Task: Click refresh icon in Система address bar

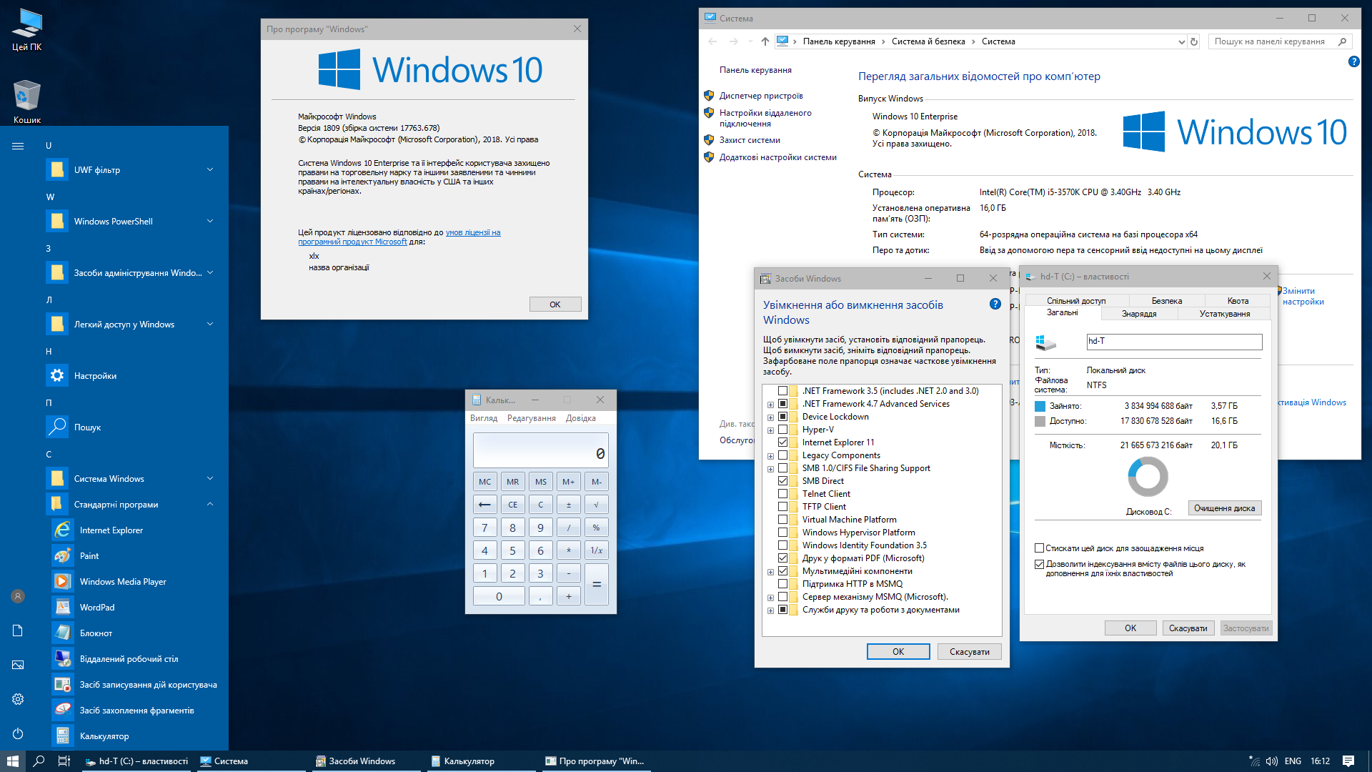Action: tap(1194, 41)
